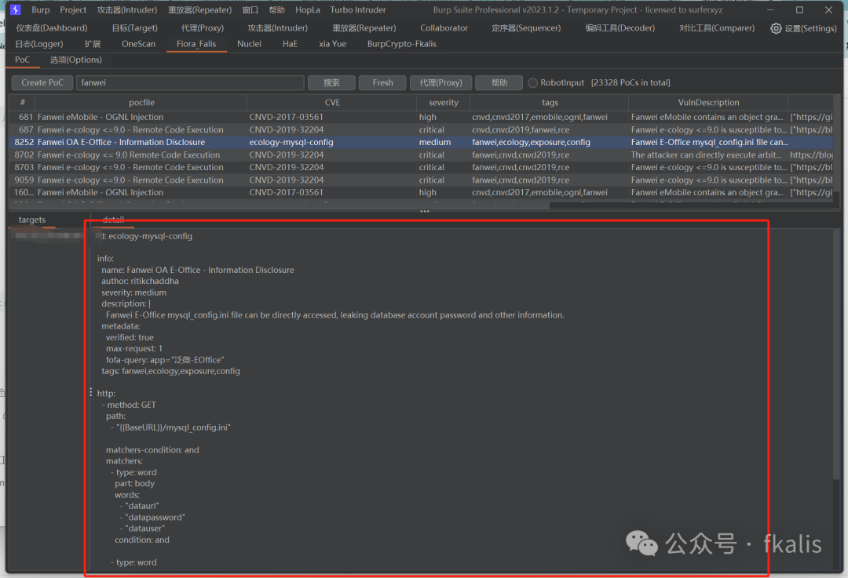
Task: Select row 687 Fanwei e-cology Remote Code Execution
Action: click(421, 129)
